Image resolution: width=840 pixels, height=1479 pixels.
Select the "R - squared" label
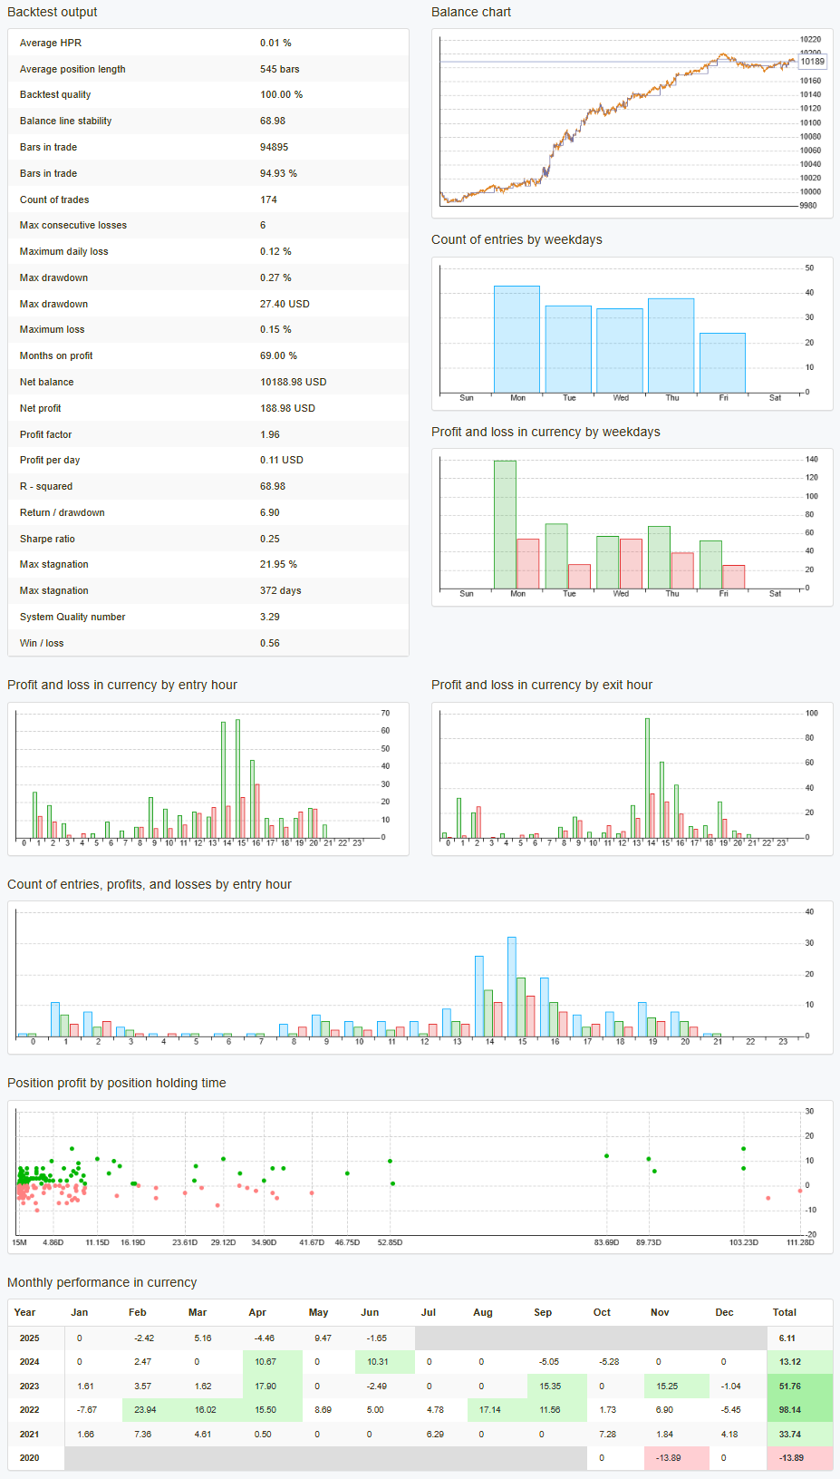pyautogui.click(x=46, y=486)
